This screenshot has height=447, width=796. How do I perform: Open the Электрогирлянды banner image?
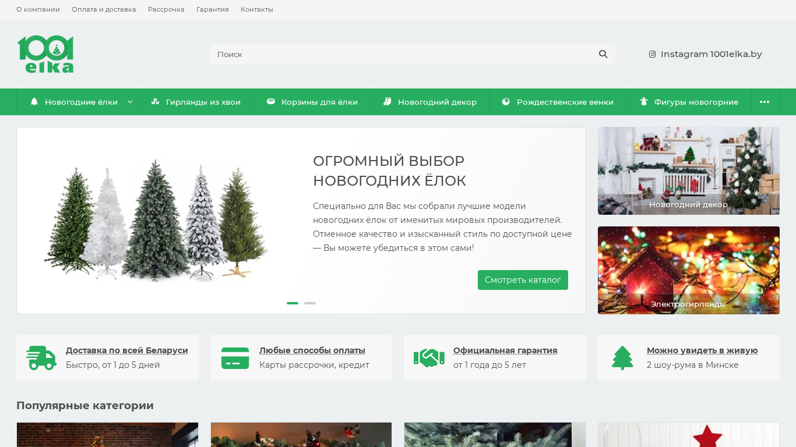[x=688, y=270]
